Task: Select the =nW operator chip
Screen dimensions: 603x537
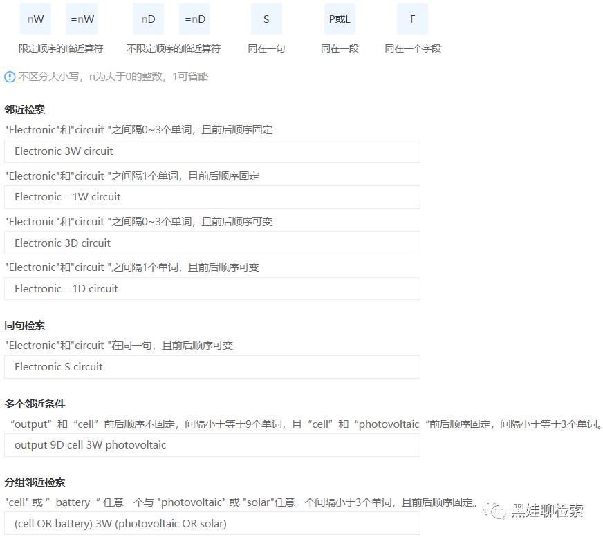Action: coord(82,19)
